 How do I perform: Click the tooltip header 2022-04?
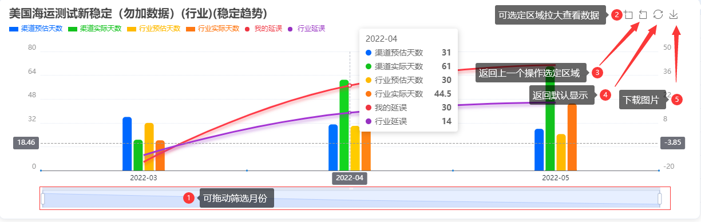[x=381, y=39]
